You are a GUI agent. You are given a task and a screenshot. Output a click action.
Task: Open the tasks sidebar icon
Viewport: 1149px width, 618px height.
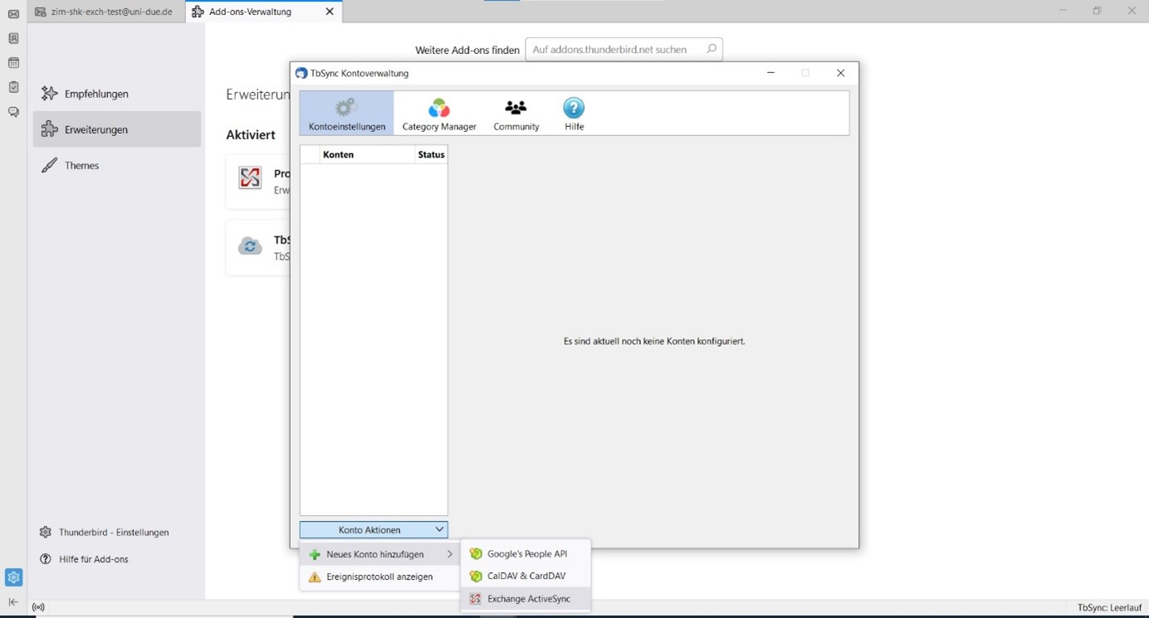(13, 87)
